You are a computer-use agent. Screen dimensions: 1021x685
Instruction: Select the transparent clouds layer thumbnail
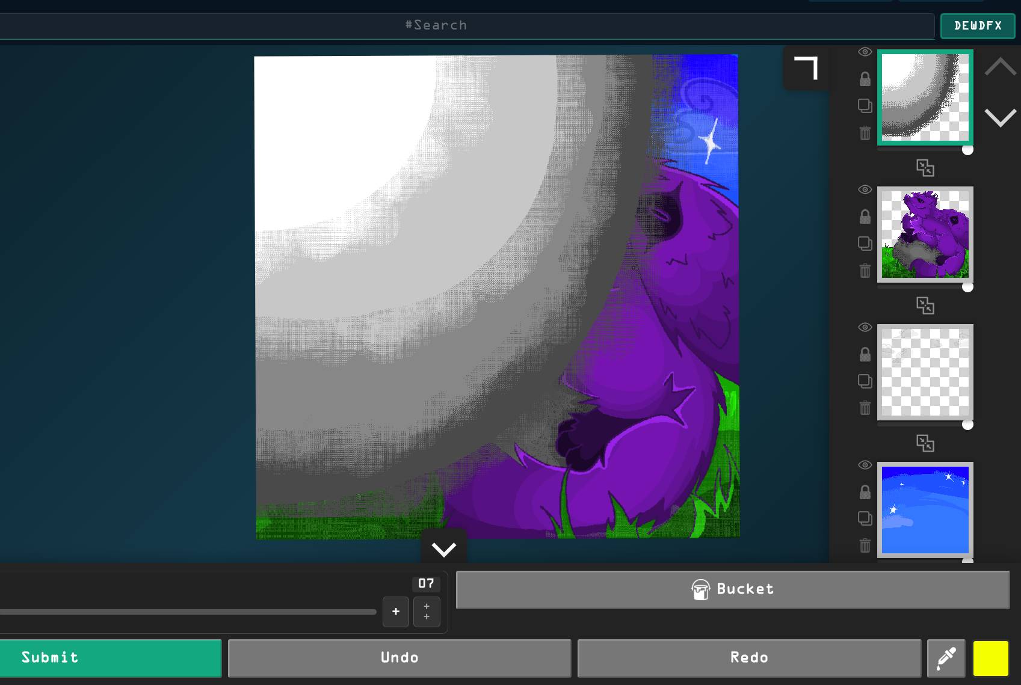coord(925,372)
